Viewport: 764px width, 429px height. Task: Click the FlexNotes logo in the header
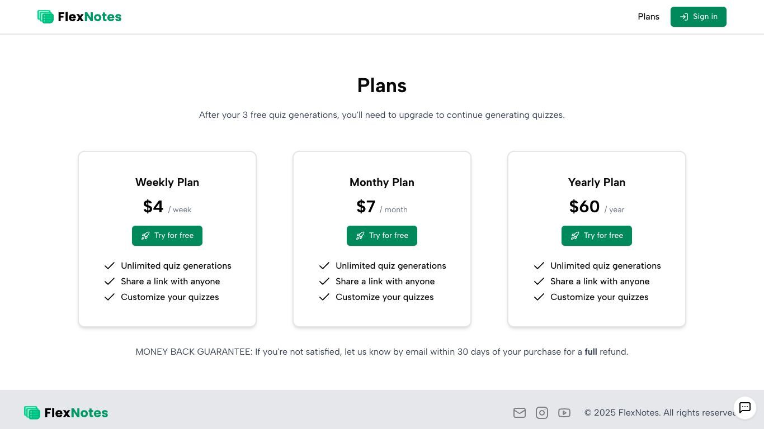(79, 17)
